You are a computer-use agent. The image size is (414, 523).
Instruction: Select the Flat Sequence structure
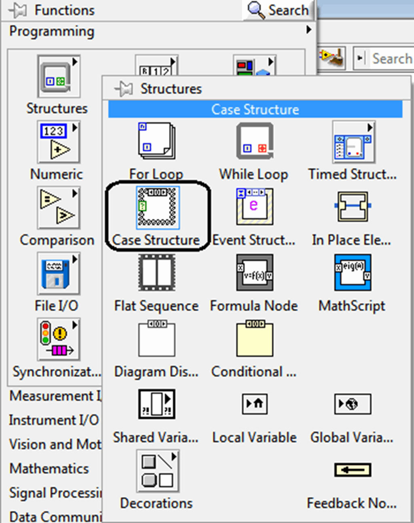(157, 273)
